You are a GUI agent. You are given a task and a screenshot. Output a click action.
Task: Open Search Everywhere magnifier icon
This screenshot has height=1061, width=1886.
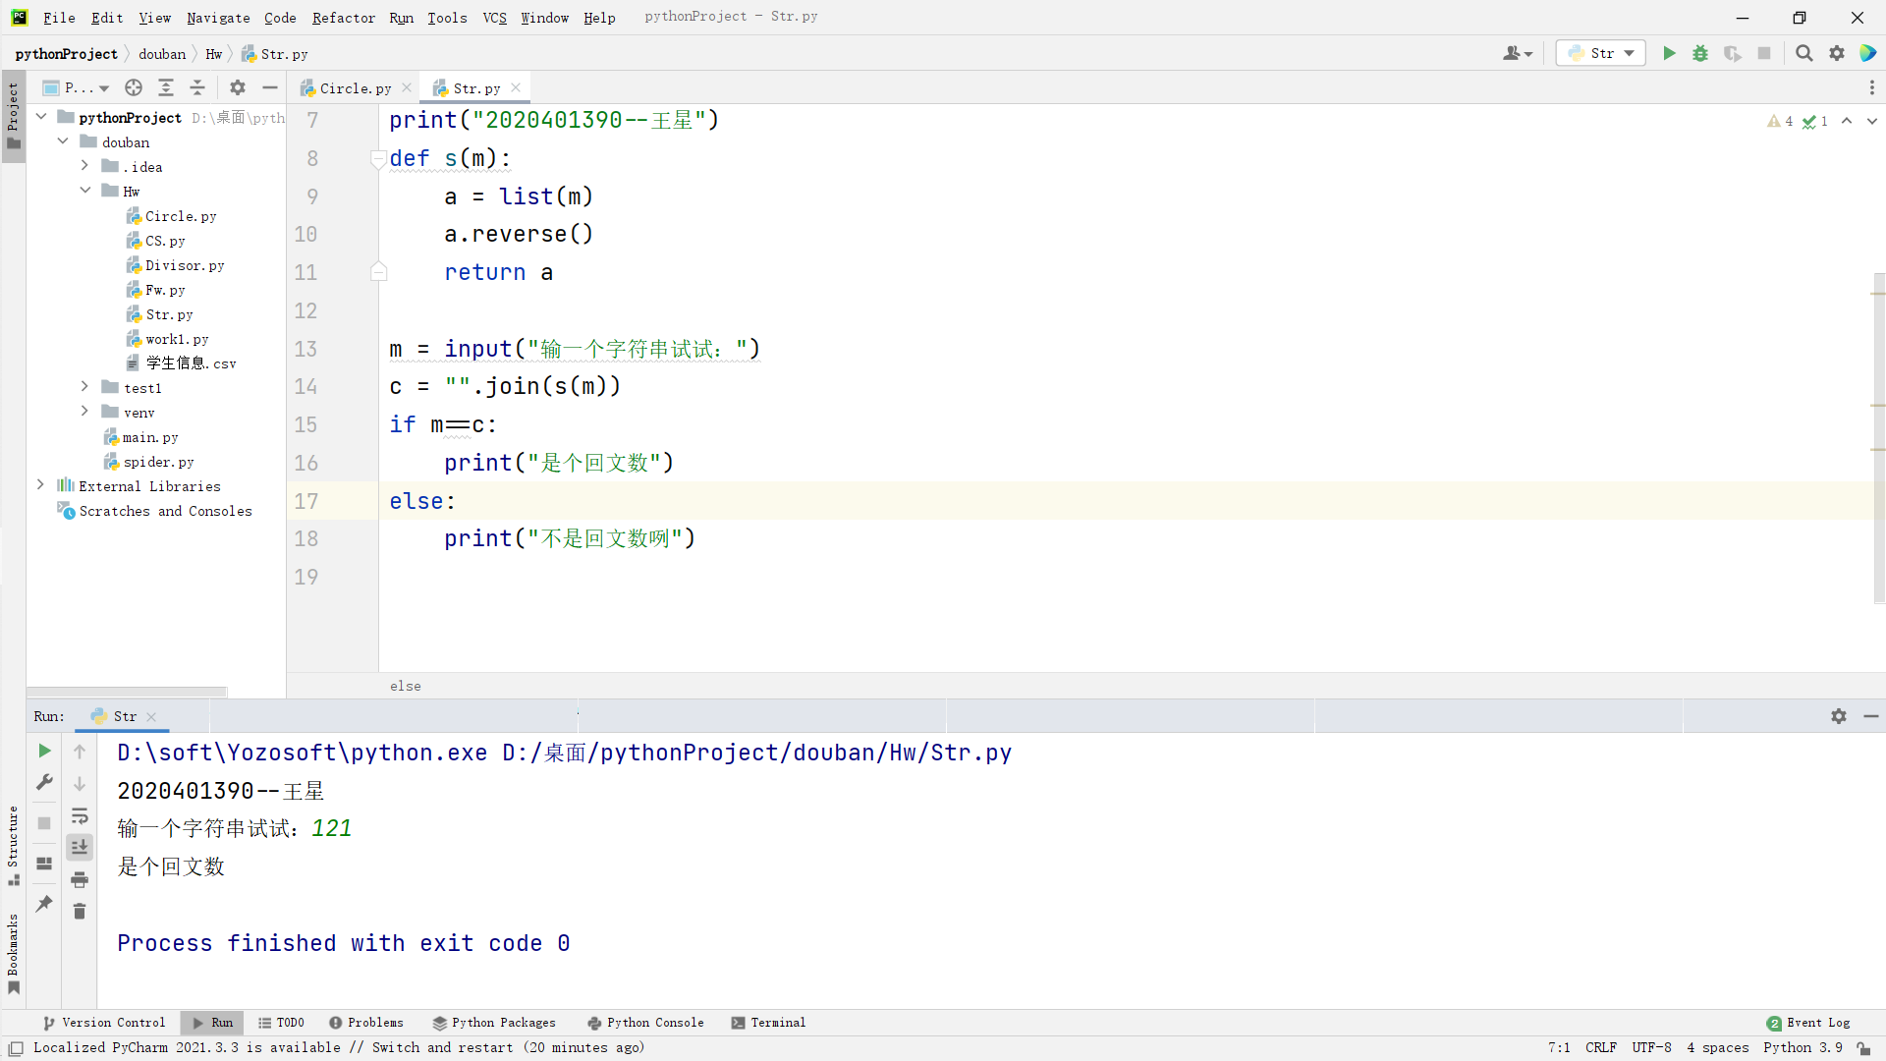[x=1804, y=53]
